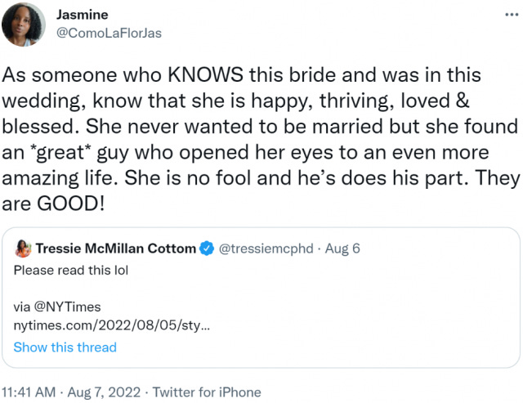Screen dimensions: 523x403
Task: Click the Aug 6 quoted tweet date
Action: pos(342,249)
